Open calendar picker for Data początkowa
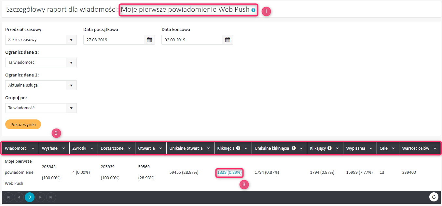 coord(149,40)
